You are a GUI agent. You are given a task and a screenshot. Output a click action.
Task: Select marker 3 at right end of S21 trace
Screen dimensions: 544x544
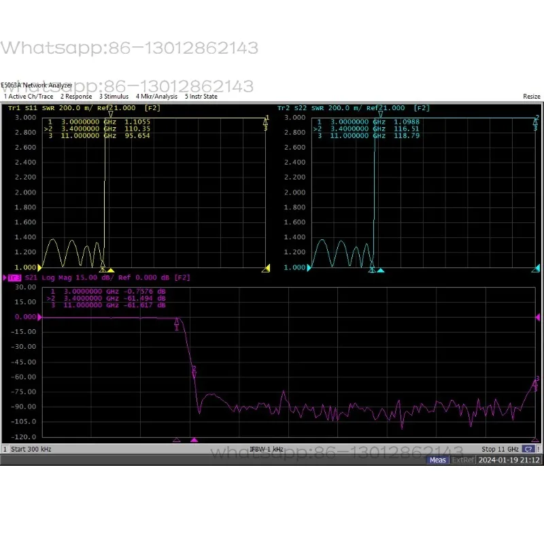coord(535,383)
